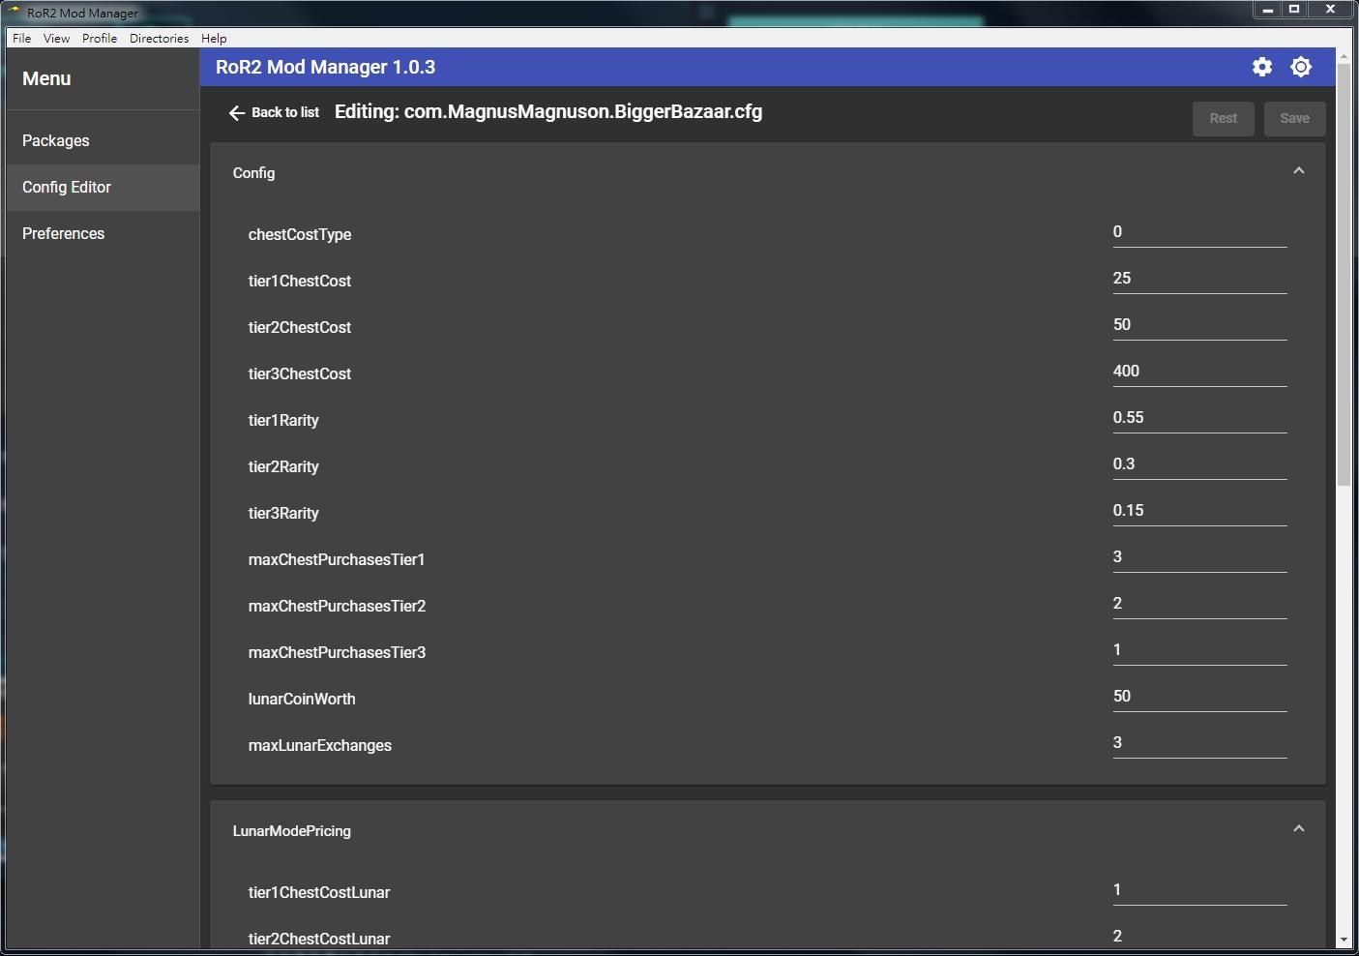Click the left settings gear icon

(x=1261, y=66)
